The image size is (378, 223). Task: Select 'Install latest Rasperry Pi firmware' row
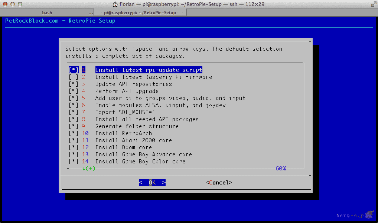click(154, 77)
